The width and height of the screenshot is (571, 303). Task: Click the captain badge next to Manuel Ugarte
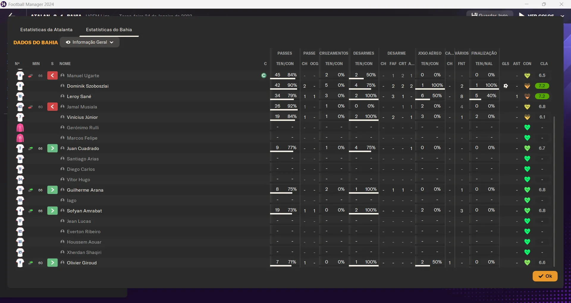[263, 75]
